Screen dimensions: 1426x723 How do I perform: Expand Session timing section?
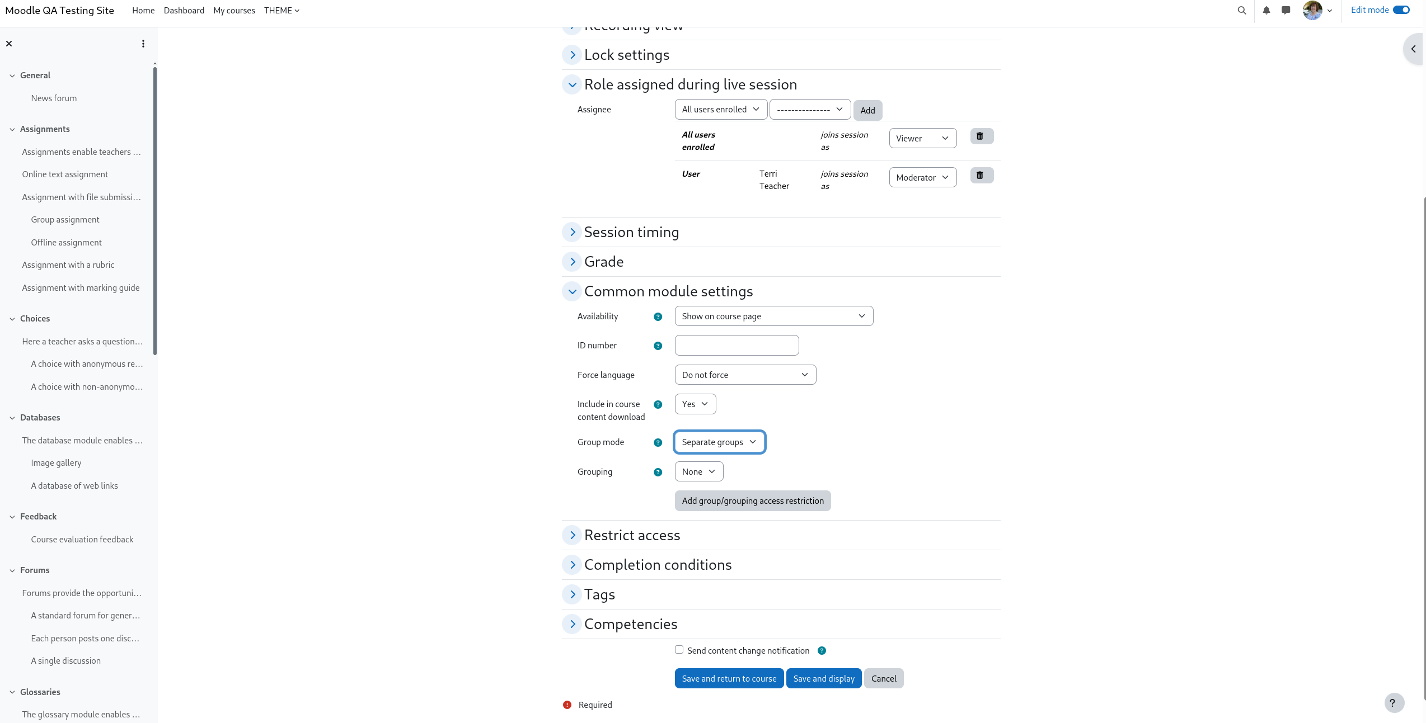pyautogui.click(x=572, y=232)
